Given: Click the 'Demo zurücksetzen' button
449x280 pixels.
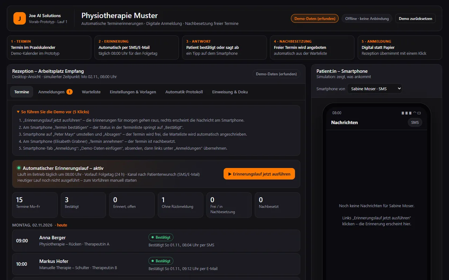Looking at the screenshot, I should pos(415,19).
